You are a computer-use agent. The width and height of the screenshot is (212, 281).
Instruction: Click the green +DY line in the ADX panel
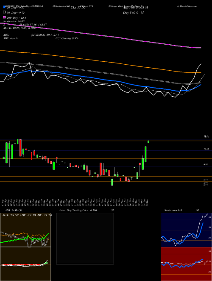(x=25, y=239)
